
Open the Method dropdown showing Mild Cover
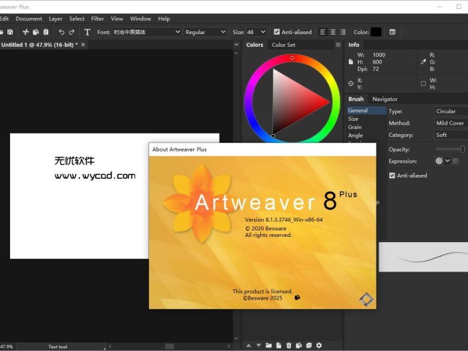(x=451, y=123)
